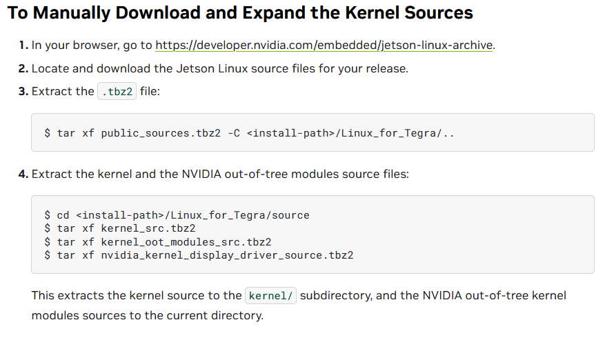Click the 'modules sources to the current directory' line
Screen dimensions: 605x340
pyautogui.click(x=147, y=315)
